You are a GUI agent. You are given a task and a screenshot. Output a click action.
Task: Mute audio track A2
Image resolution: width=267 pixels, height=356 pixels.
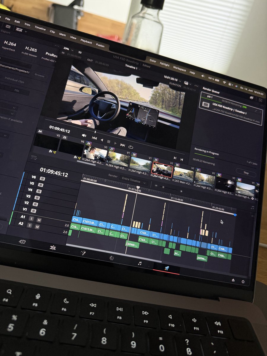tap(37, 227)
